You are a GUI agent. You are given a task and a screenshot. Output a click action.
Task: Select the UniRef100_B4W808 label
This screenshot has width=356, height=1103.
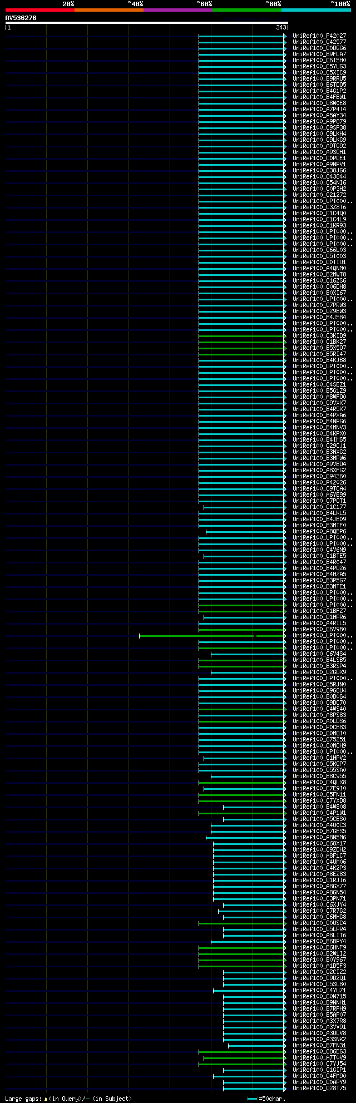click(x=319, y=807)
